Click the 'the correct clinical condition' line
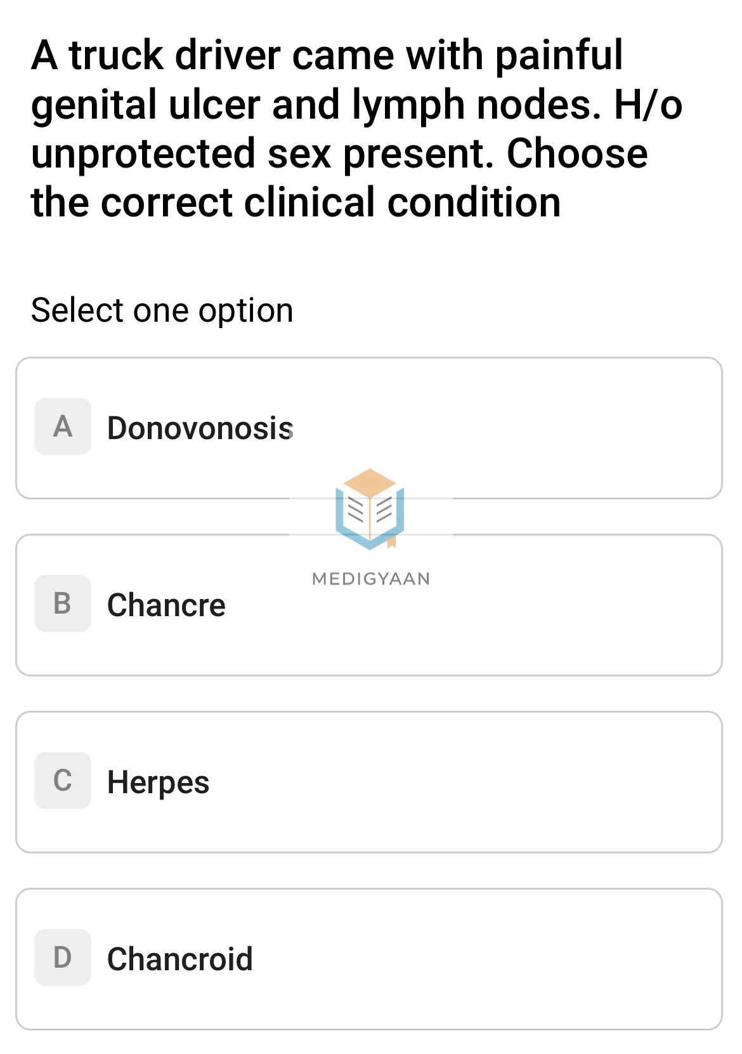Viewport: 742px width, 1054px height. 296,202
